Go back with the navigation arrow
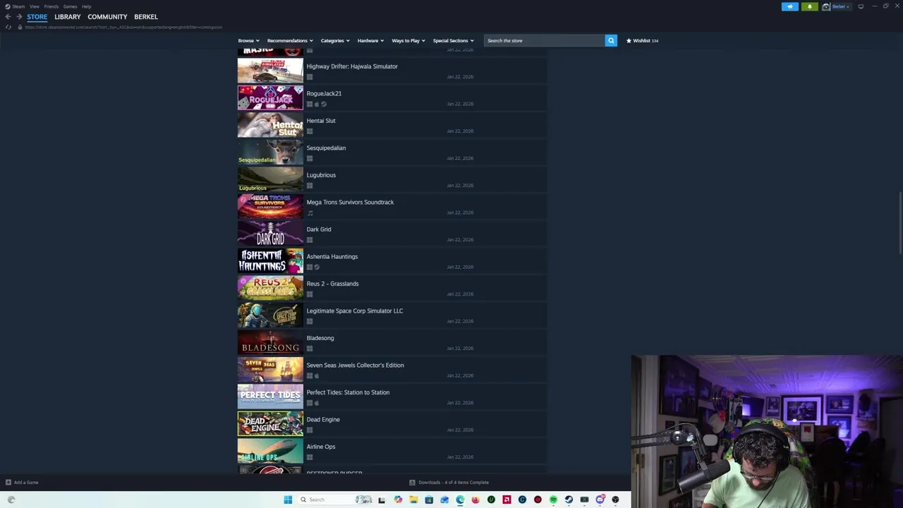This screenshot has height=508, width=903. coord(8,16)
